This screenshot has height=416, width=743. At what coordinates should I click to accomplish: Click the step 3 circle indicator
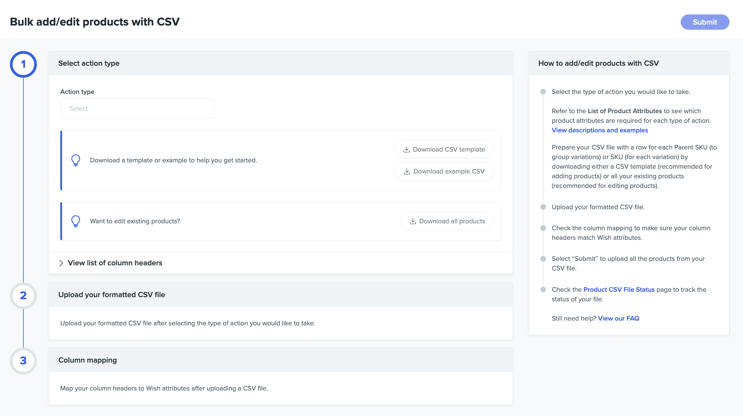point(23,361)
